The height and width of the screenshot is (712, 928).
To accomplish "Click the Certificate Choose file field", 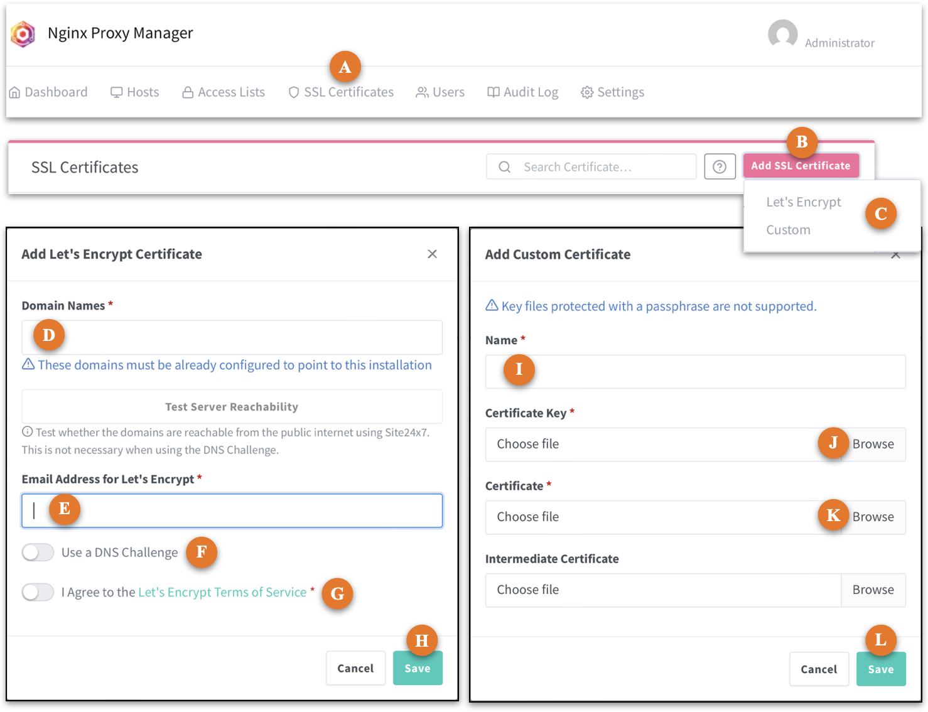I will coord(663,517).
